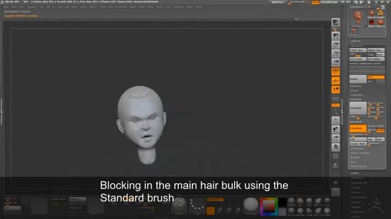Adjust the SDiv subdivision slider
391x219 pixels.
[x=358, y=54]
